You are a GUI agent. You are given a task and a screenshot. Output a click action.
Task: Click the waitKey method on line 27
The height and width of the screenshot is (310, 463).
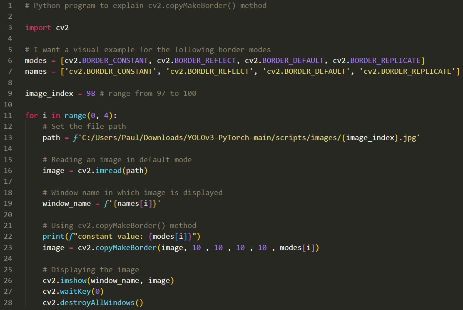click(x=75, y=292)
